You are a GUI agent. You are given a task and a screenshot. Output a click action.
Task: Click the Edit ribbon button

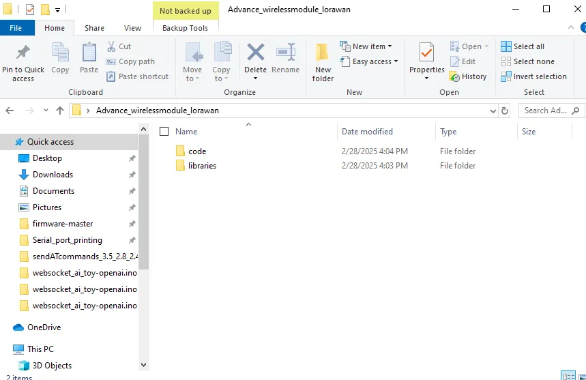463,61
